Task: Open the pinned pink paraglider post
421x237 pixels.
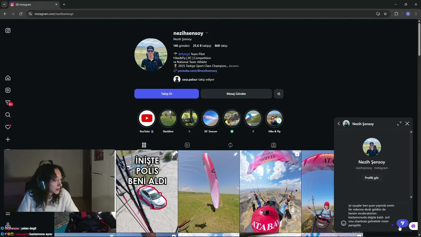Action: pyautogui.click(x=209, y=191)
